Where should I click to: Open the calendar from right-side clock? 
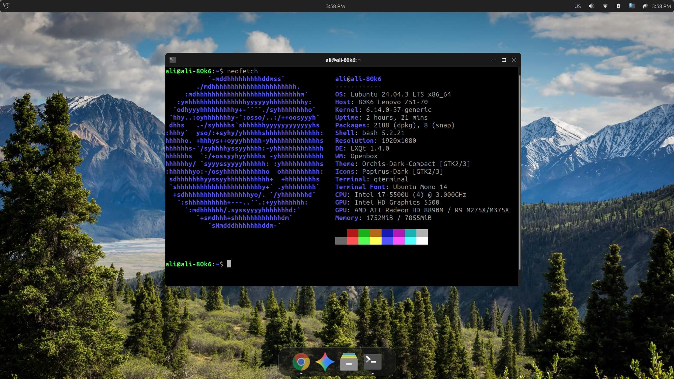tap(661, 6)
